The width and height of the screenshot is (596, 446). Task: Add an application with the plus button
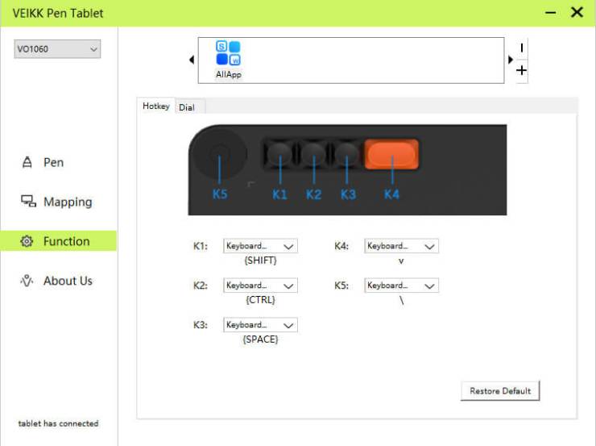pyautogui.click(x=522, y=70)
